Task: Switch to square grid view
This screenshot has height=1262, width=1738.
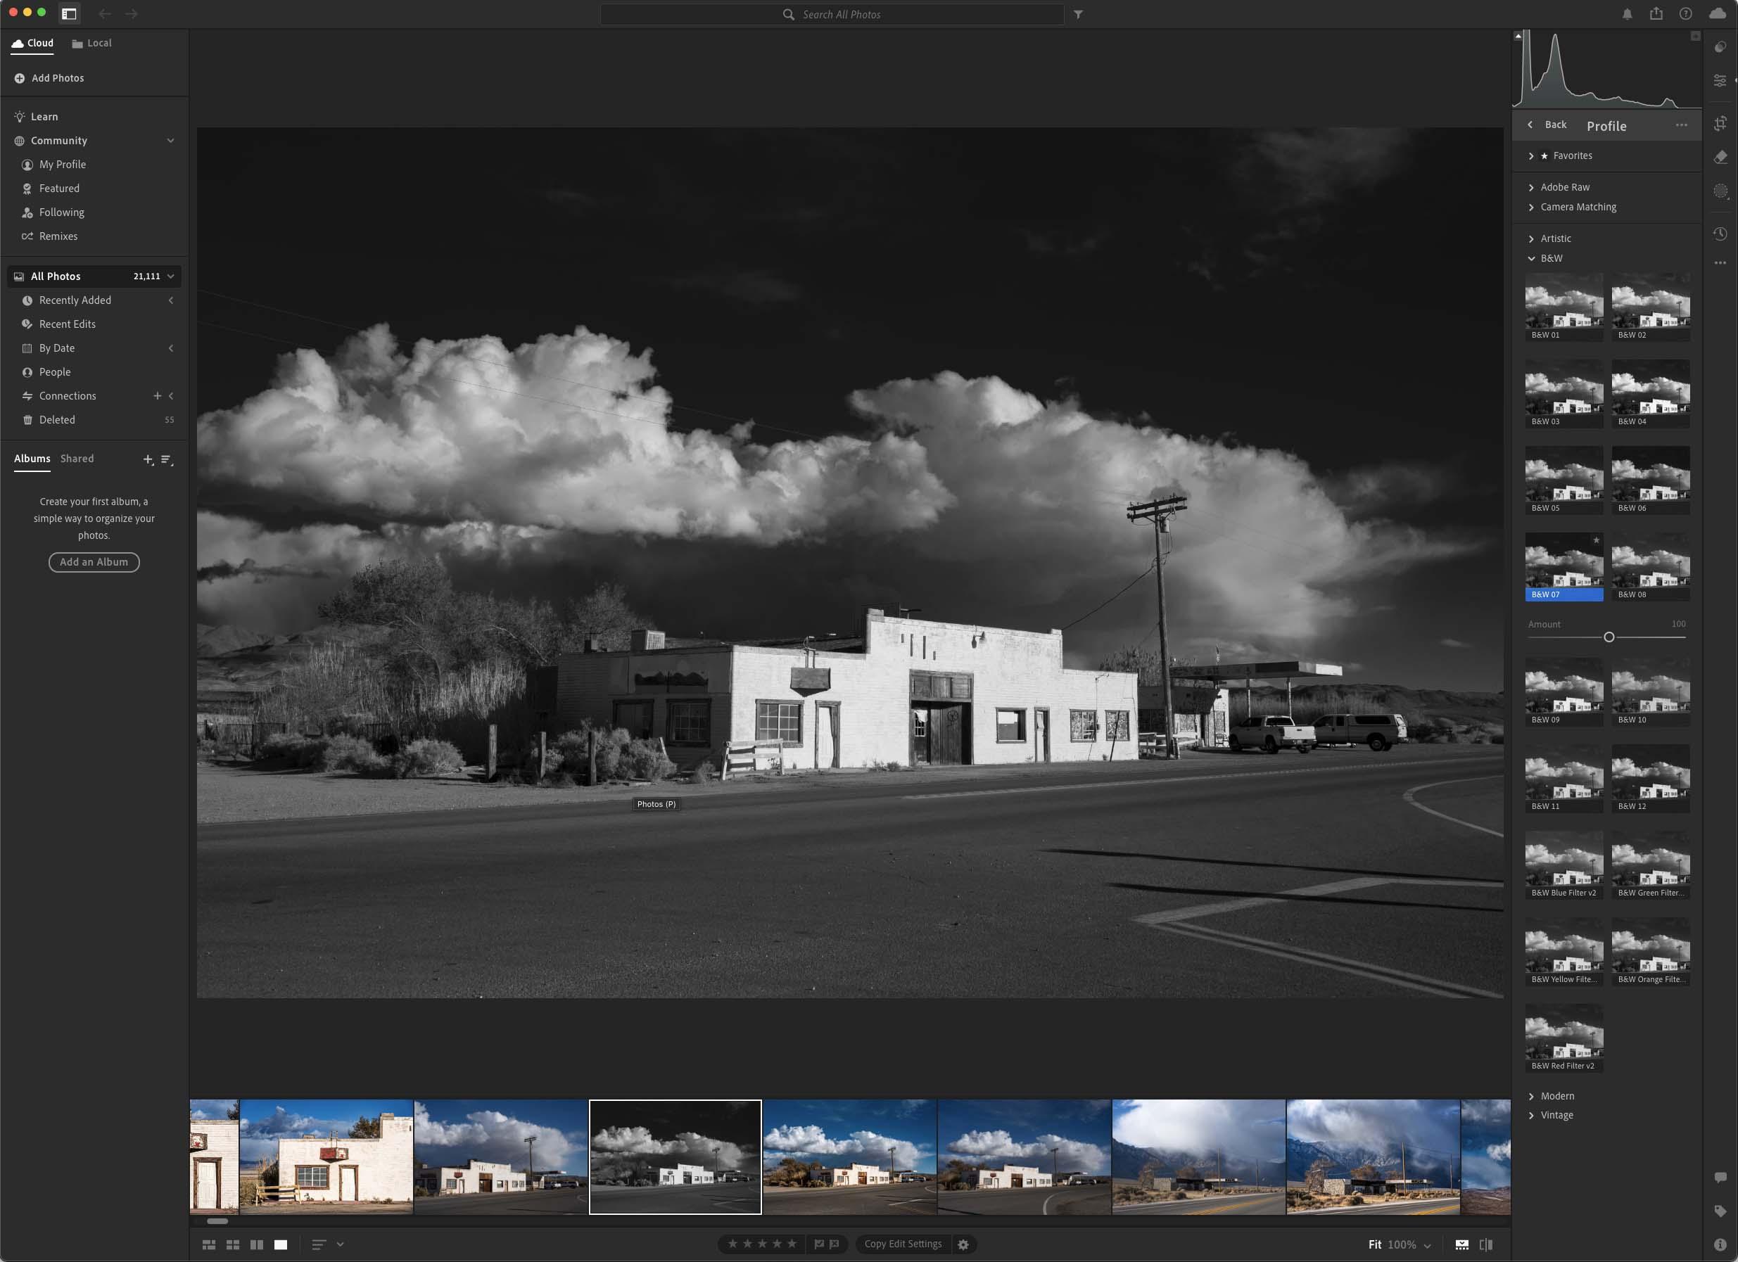Action: pyautogui.click(x=233, y=1244)
